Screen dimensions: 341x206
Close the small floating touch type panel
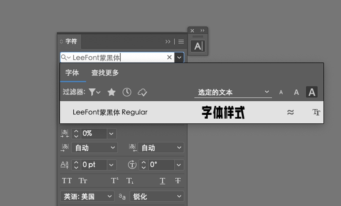[x=192, y=31]
